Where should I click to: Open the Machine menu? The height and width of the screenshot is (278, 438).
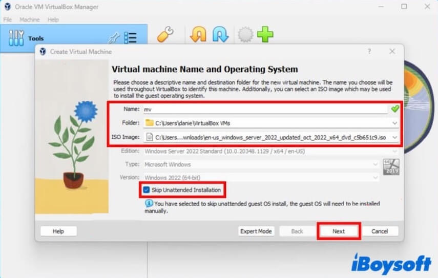29,19
